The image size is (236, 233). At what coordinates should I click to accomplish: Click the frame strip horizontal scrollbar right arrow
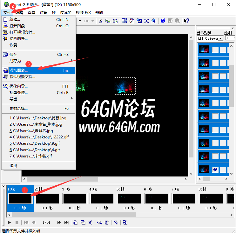(x=231, y=215)
